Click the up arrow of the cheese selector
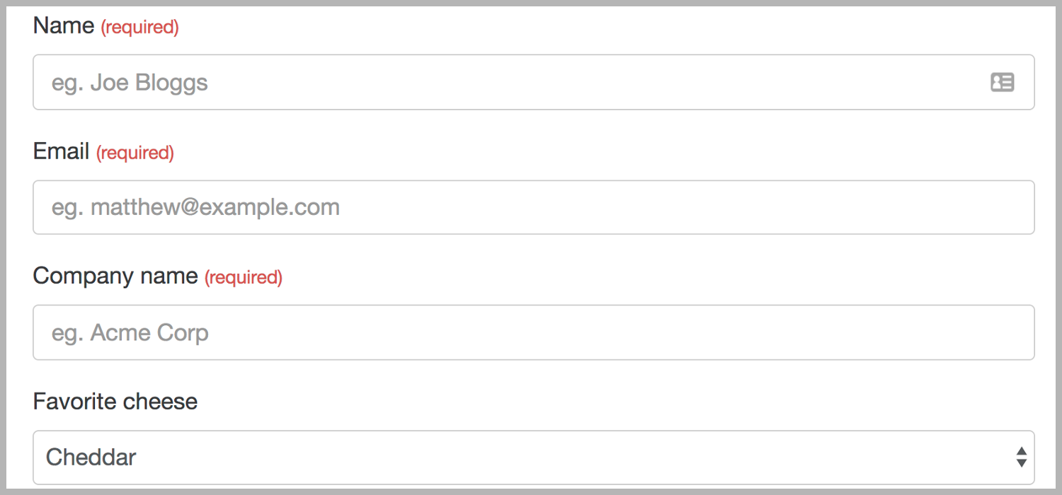 [x=1021, y=450]
